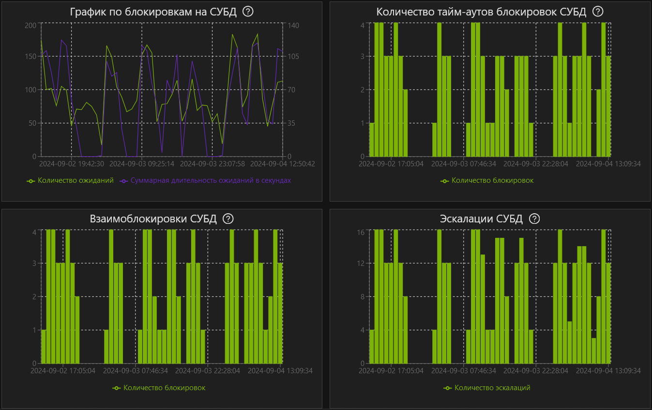This screenshot has width=652, height=410.
Task: Toggle Количество эскалаций legend label
Action: 492,388
